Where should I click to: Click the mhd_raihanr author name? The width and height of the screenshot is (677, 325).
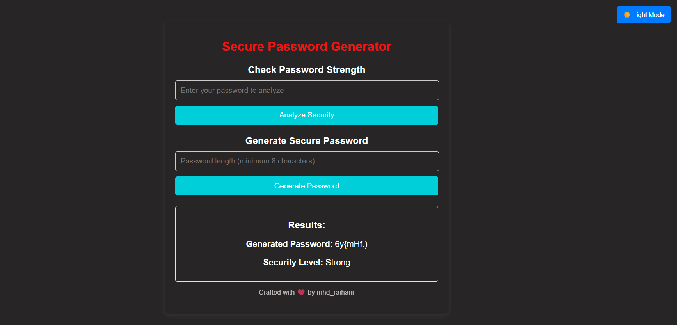click(335, 292)
